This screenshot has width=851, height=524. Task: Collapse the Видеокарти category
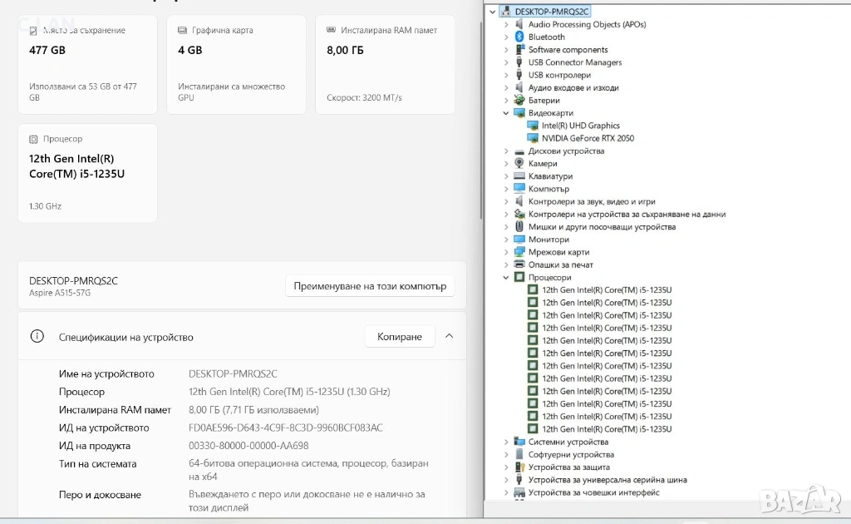(x=506, y=113)
